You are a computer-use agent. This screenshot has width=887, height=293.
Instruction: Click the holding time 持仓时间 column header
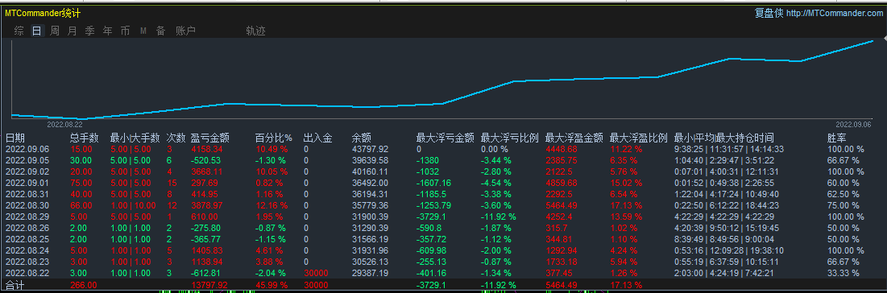[724, 138]
